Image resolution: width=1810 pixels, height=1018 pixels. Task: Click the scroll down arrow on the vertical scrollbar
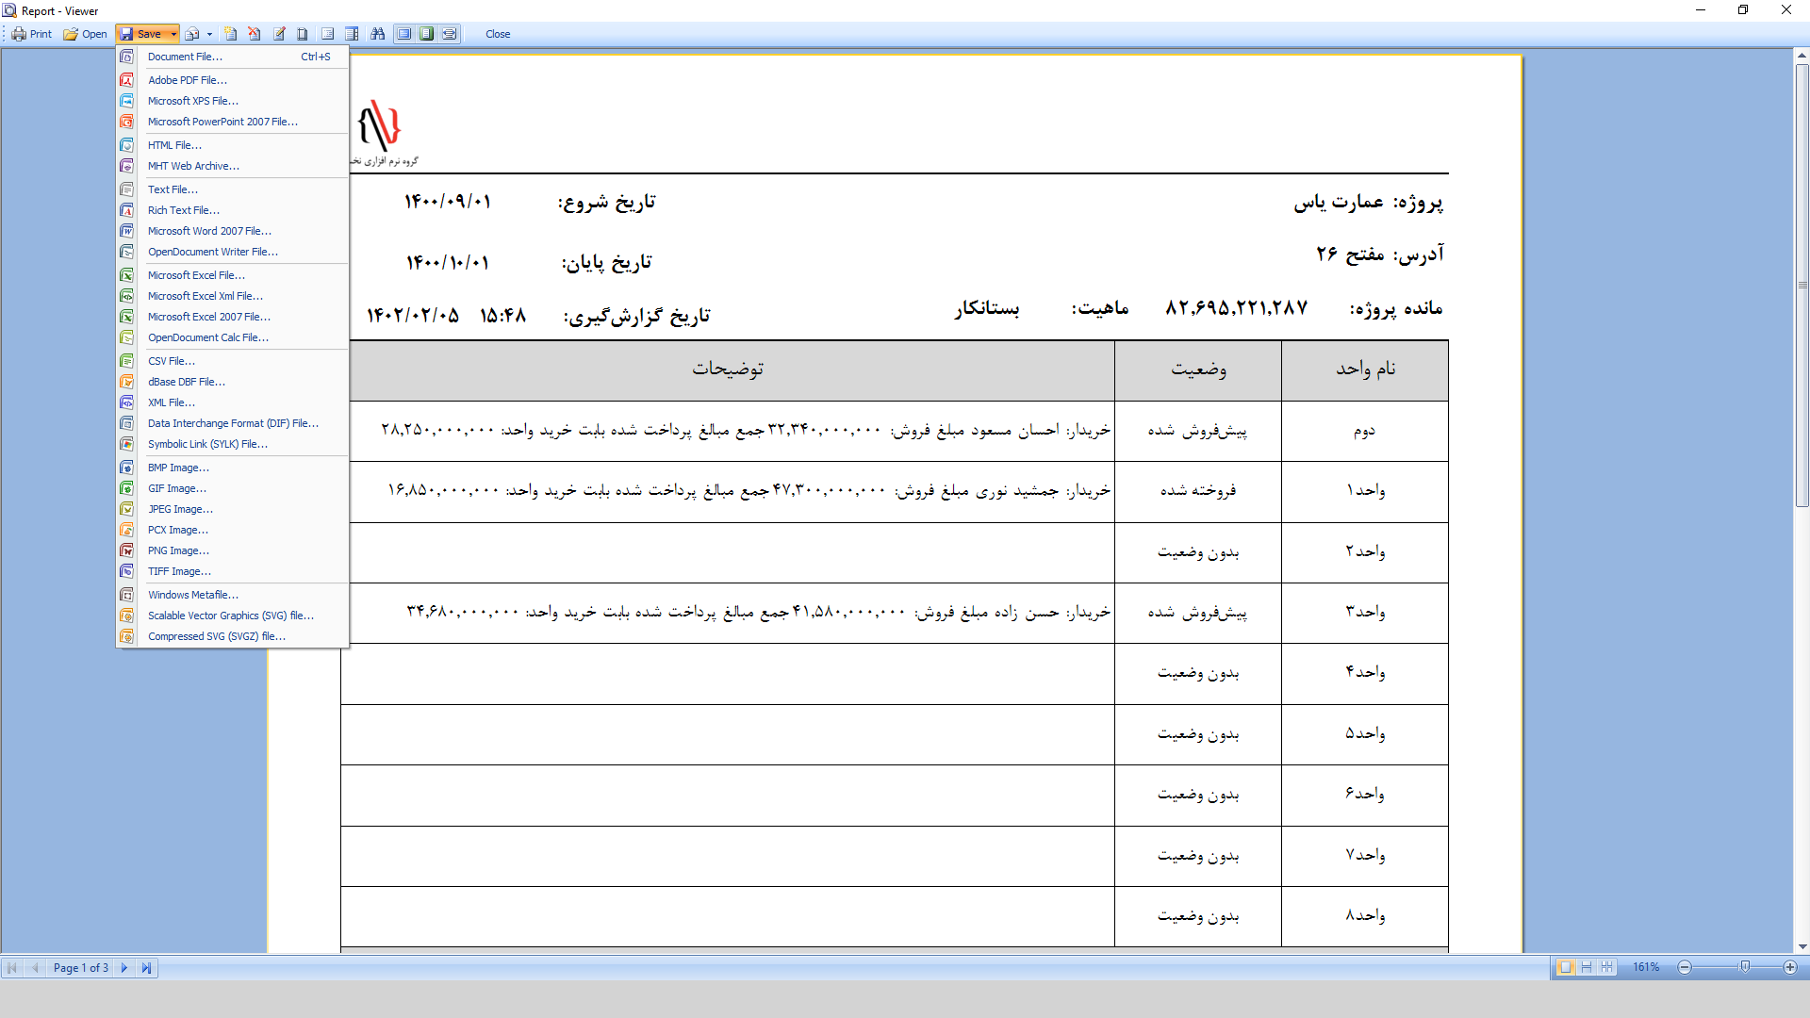(x=1802, y=946)
